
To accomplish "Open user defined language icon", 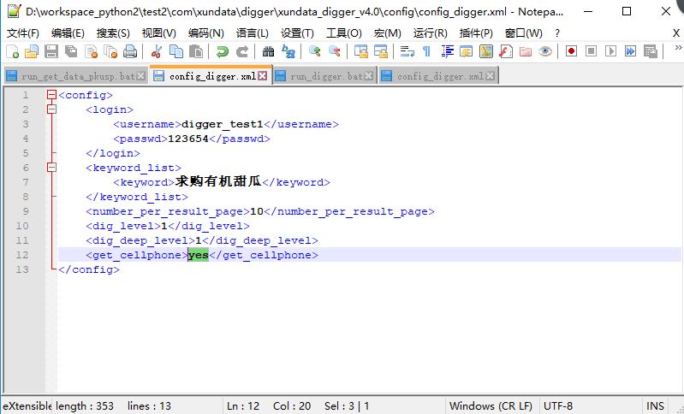I will (466, 51).
